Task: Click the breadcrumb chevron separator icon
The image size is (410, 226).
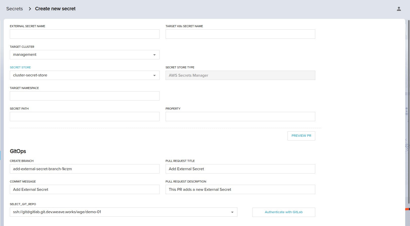Action: tap(30, 9)
